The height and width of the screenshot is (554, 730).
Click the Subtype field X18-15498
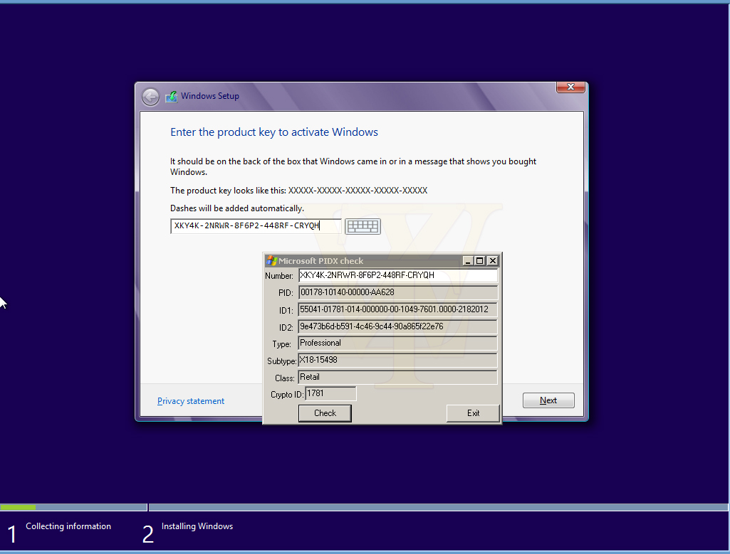coord(398,360)
